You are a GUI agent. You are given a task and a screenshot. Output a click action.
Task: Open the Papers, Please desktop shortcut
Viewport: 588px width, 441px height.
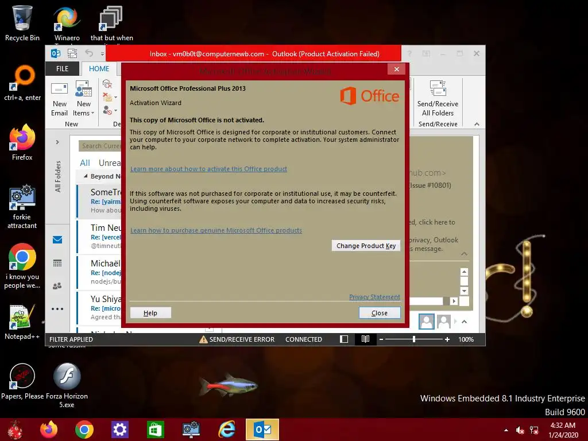pyautogui.click(x=22, y=381)
